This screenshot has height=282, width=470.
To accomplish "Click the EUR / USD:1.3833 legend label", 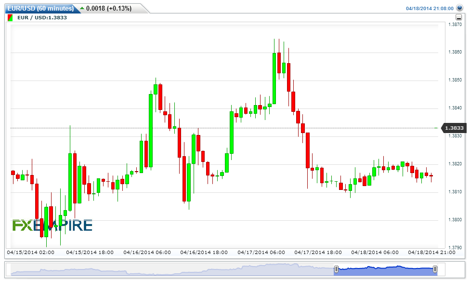I will [x=42, y=18].
